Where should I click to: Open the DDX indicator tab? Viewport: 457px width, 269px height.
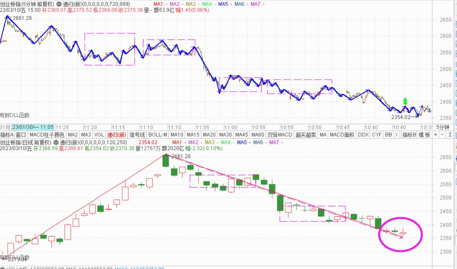pos(363,135)
